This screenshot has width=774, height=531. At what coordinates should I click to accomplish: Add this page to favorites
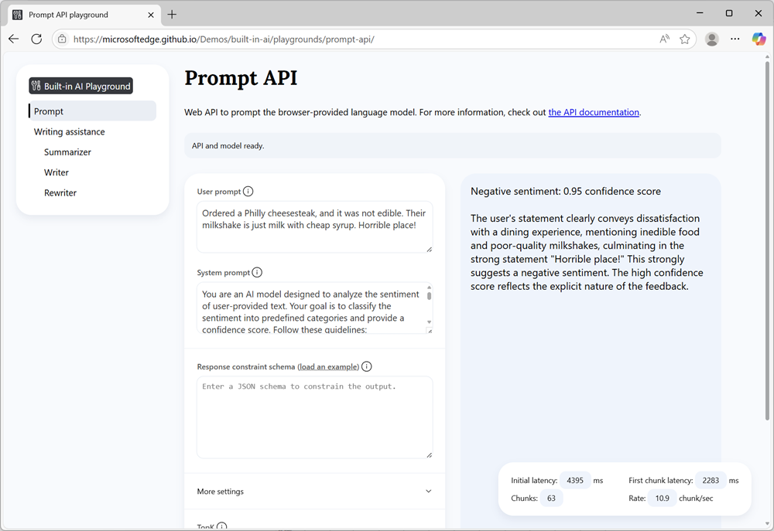coord(685,39)
